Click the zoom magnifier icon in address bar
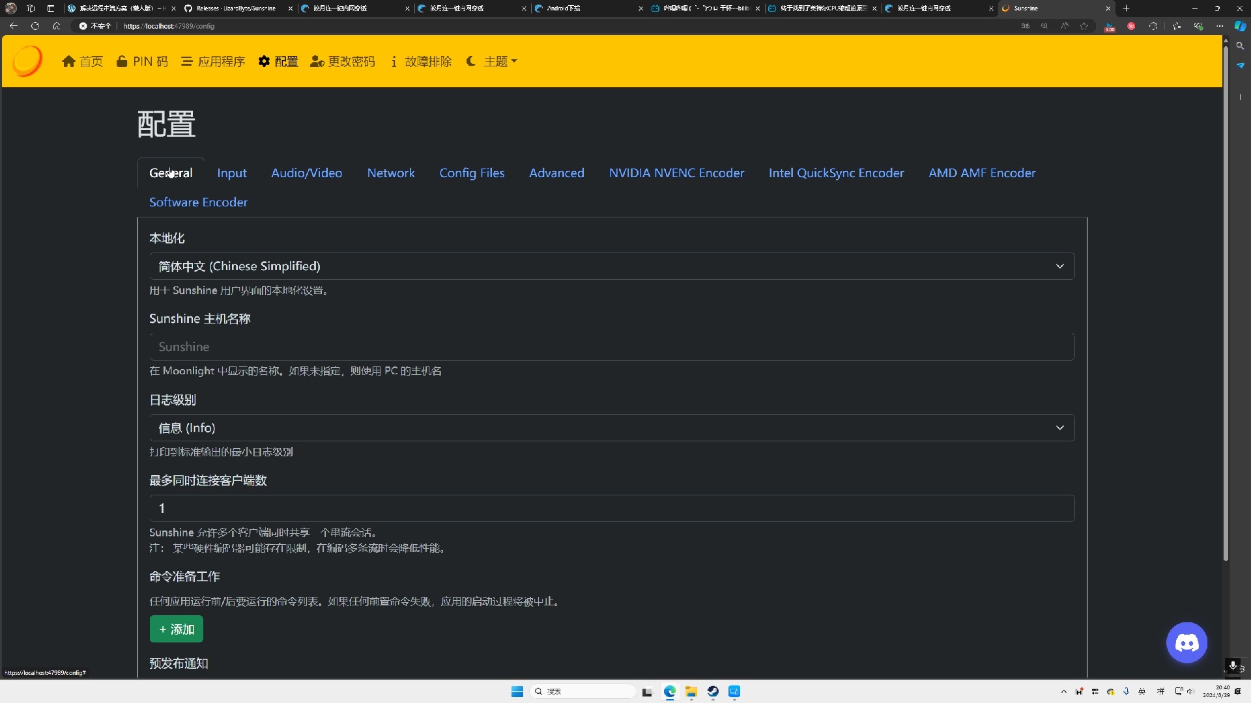Viewport: 1251px width, 703px height. [1044, 26]
